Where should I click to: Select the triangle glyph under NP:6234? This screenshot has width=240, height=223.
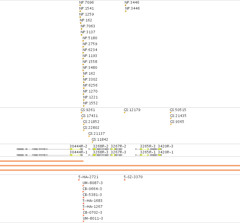coord(83,53)
